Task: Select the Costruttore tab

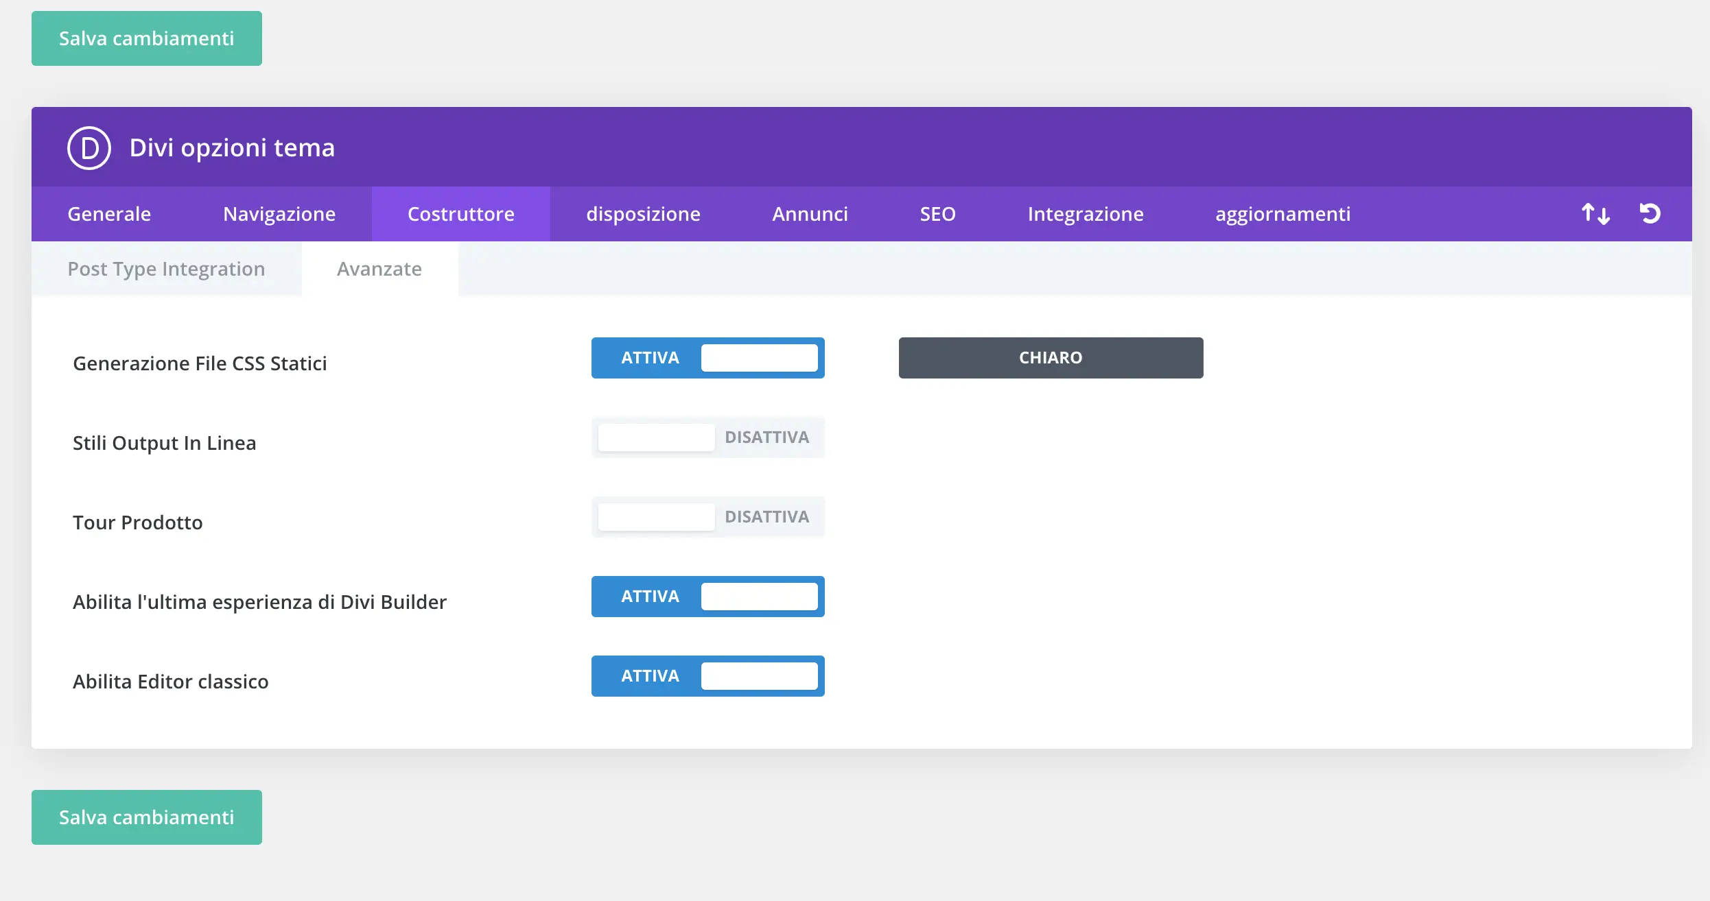Action: 461,214
